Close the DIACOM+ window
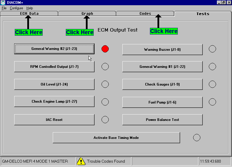Image resolution: width=232 pixels, height=167 pixels. 229,3
